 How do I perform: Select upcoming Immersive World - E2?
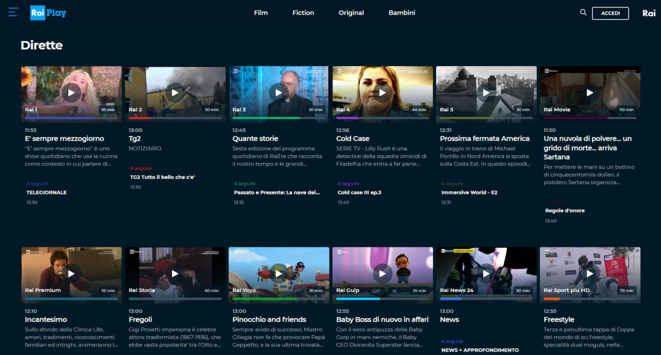[469, 193]
